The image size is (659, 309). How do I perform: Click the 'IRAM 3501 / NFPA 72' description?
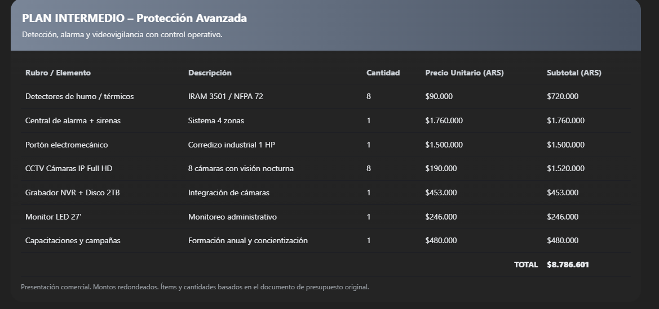tap(225, 96)
